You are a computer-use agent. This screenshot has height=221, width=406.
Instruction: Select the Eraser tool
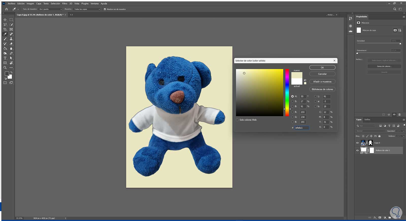pos(11,44)
